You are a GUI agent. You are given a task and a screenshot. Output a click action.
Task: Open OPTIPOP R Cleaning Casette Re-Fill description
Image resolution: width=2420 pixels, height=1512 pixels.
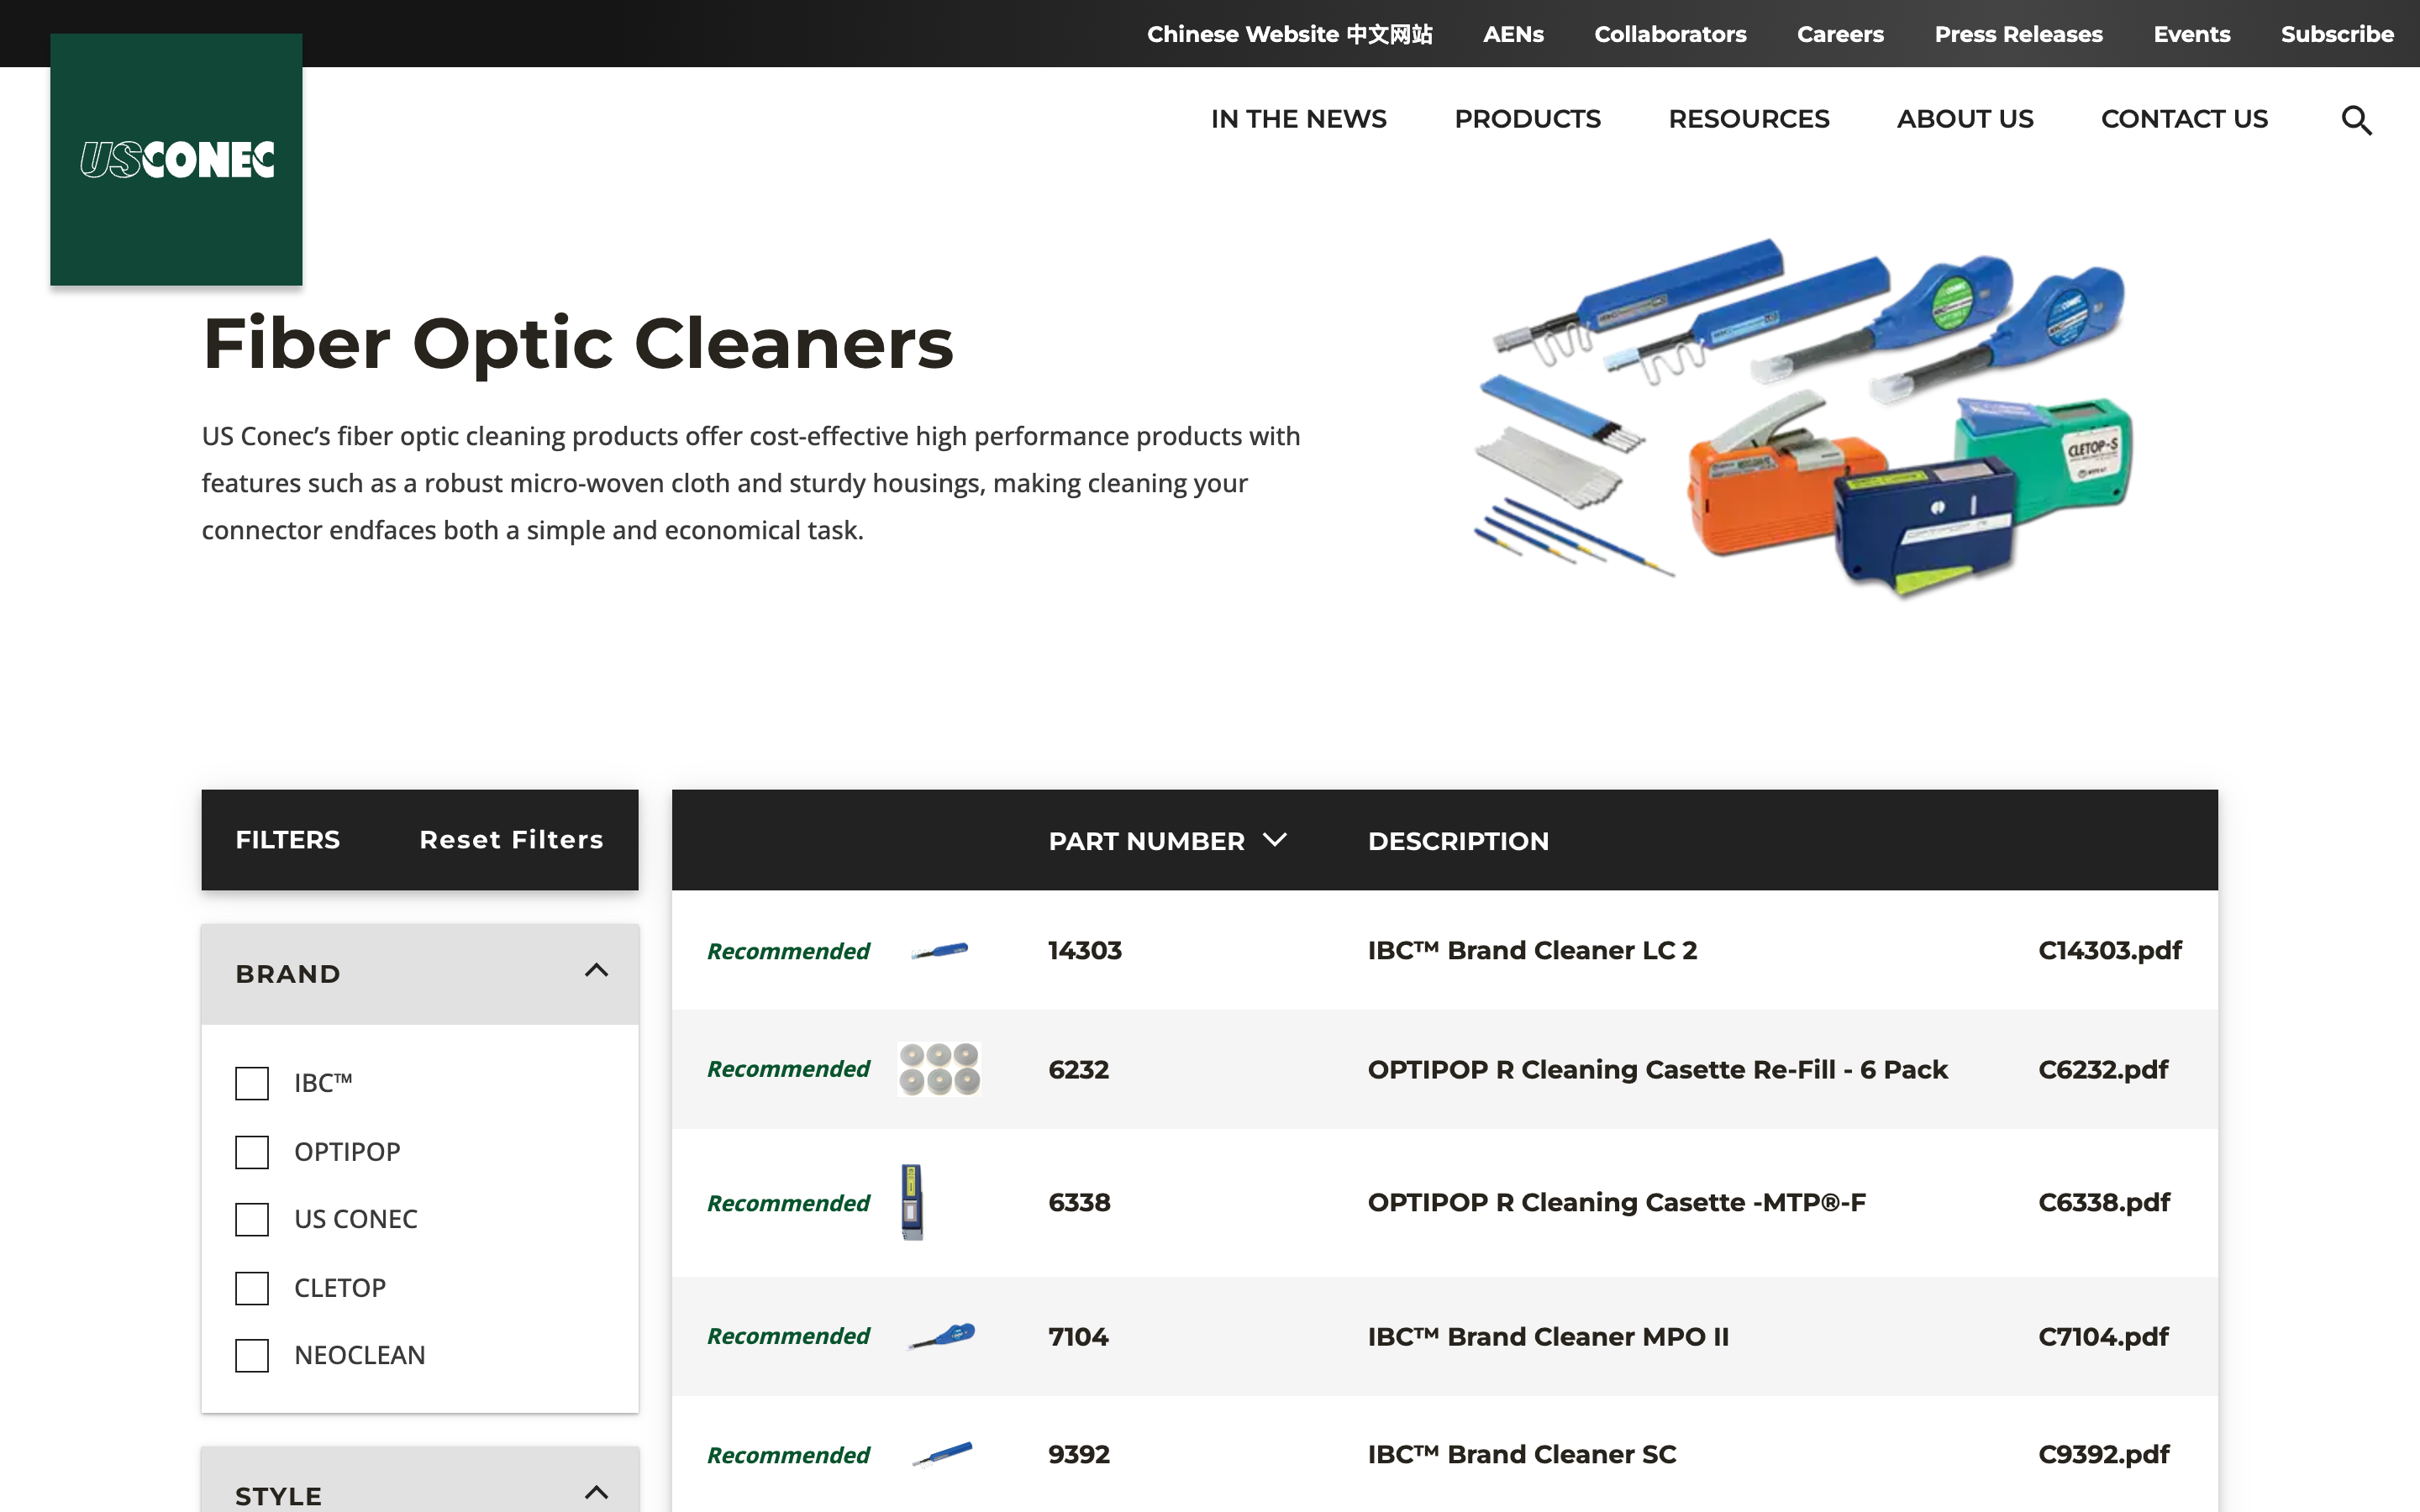tap(1657, 1069)
